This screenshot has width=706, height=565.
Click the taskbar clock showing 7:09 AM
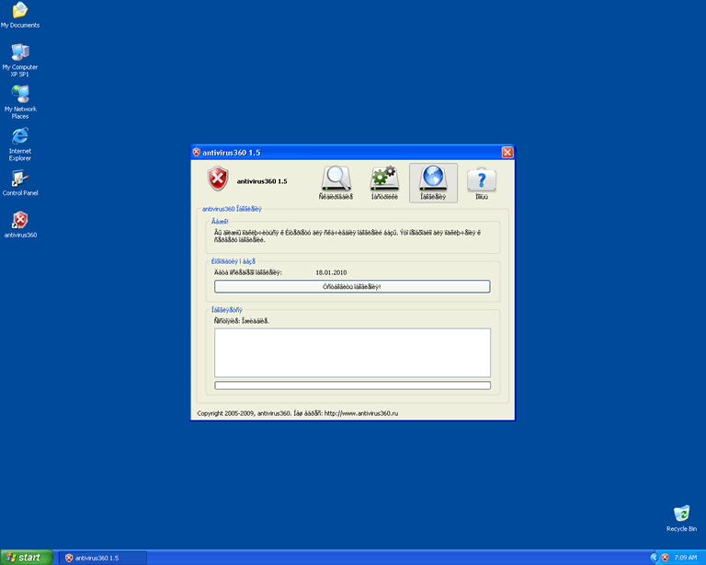[685, 558]
